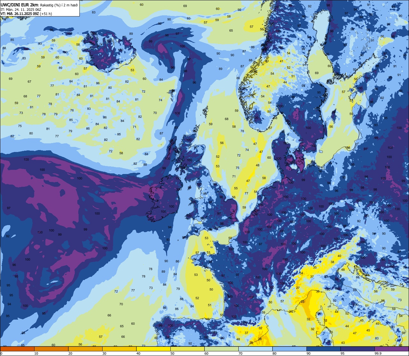The image size is (409, 356).
Task: Select the "VT: Mið. 26.11.2025 09Z (+51 h)" line
Action: [x=26, y=14]
